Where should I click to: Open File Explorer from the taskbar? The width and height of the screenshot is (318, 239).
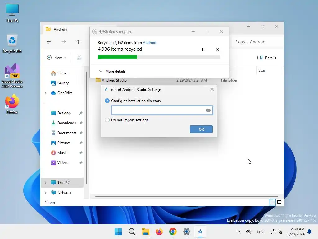coord(145,232)
